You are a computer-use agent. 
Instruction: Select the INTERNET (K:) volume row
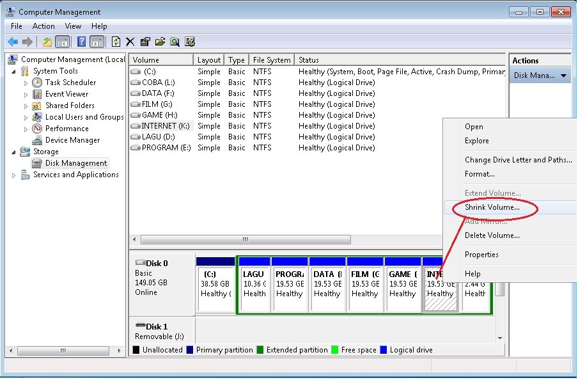tap(317, 126)
